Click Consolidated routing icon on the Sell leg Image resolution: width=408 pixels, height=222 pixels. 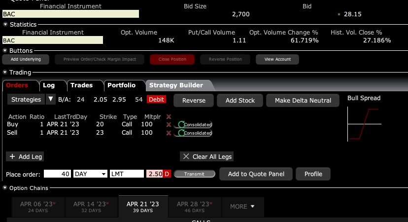coord(195,133)
